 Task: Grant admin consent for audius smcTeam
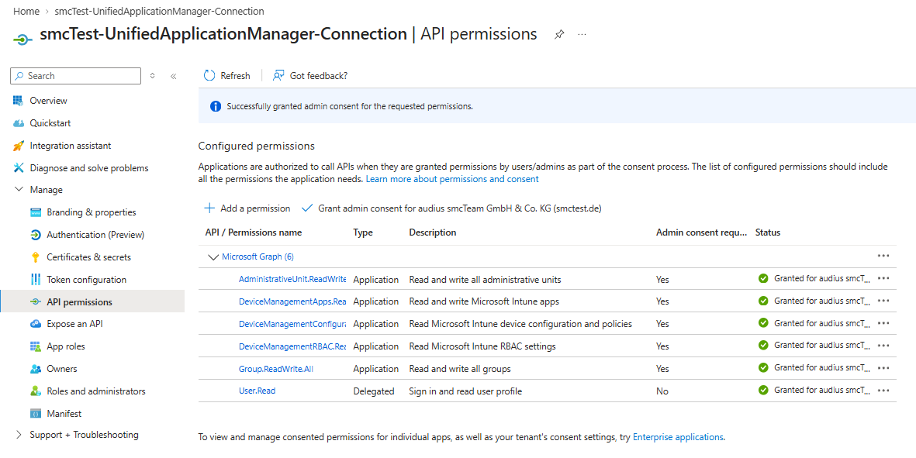[x=451, y=208]
